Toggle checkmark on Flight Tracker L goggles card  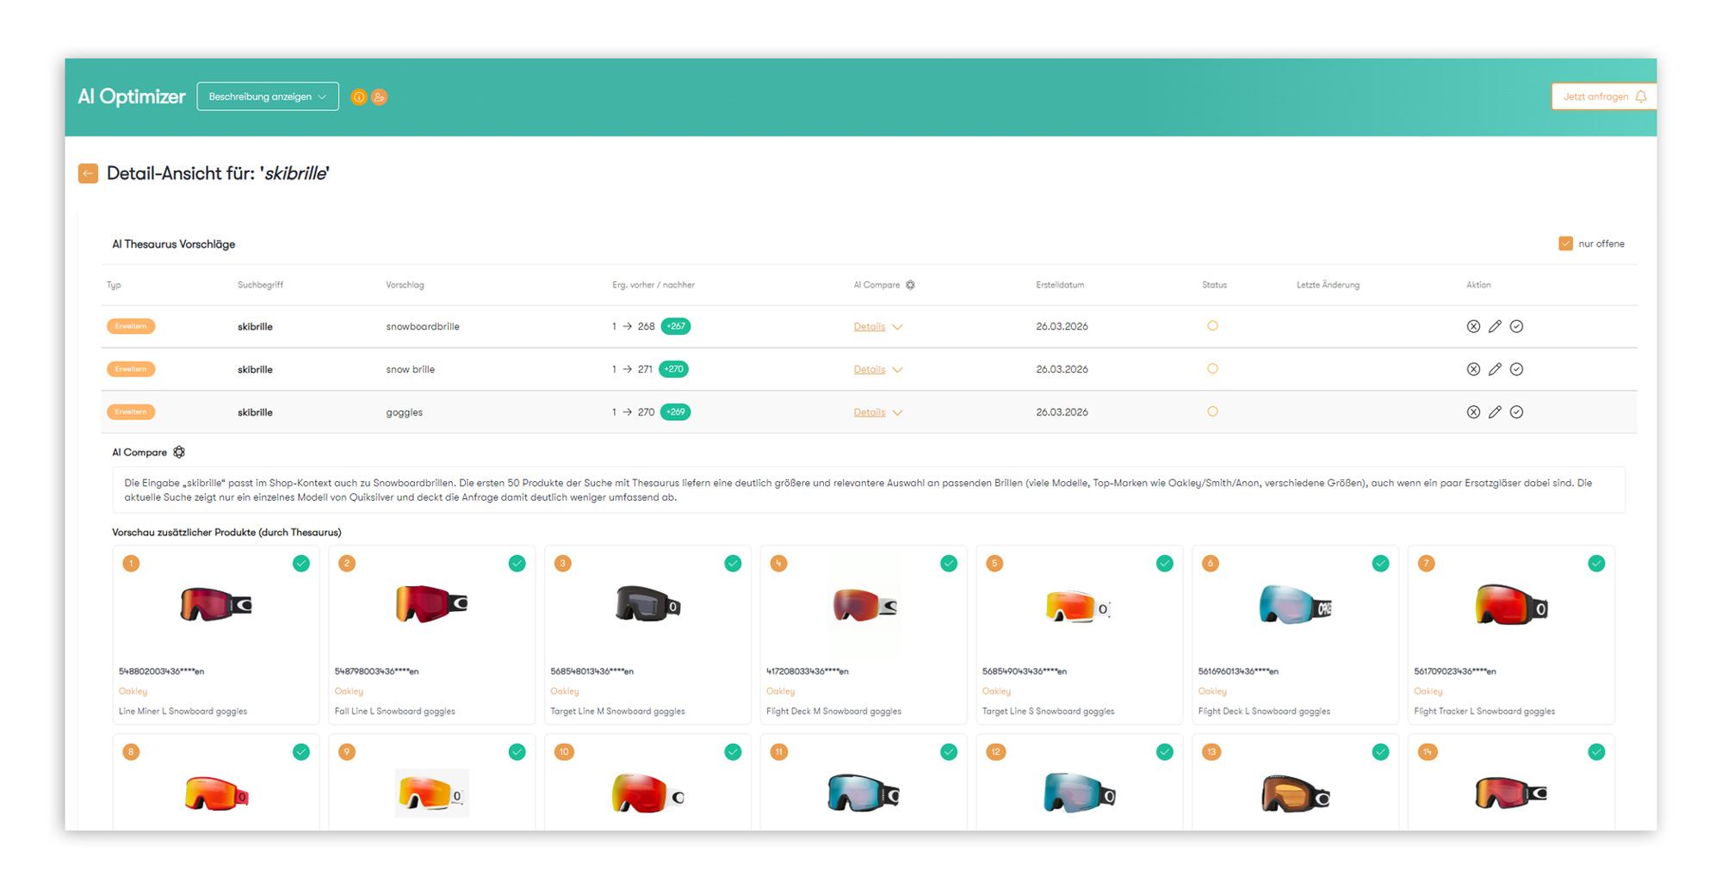tap(1596, 564)
